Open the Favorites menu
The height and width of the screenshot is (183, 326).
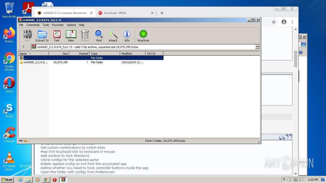(x=58, y=25)
